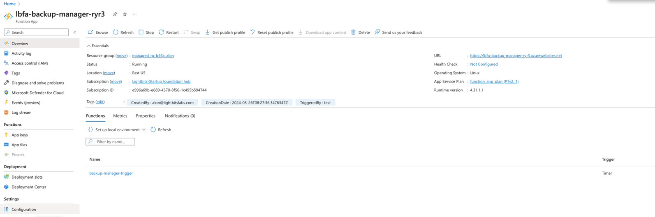The image size is (655, 217).
Task: Reset publish profile
Action: tap(272, 32)
